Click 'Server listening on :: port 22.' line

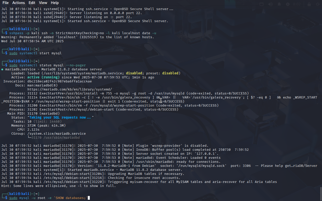coord(67,17)
